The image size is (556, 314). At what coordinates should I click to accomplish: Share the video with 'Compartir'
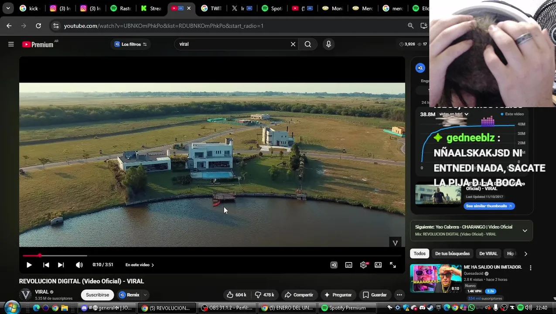click(299, 295)
